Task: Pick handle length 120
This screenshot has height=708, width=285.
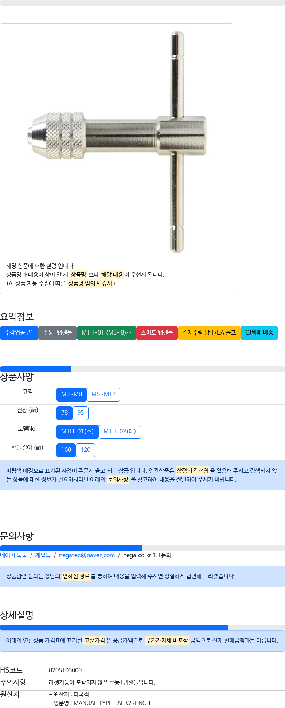Action: coord(86,450)
